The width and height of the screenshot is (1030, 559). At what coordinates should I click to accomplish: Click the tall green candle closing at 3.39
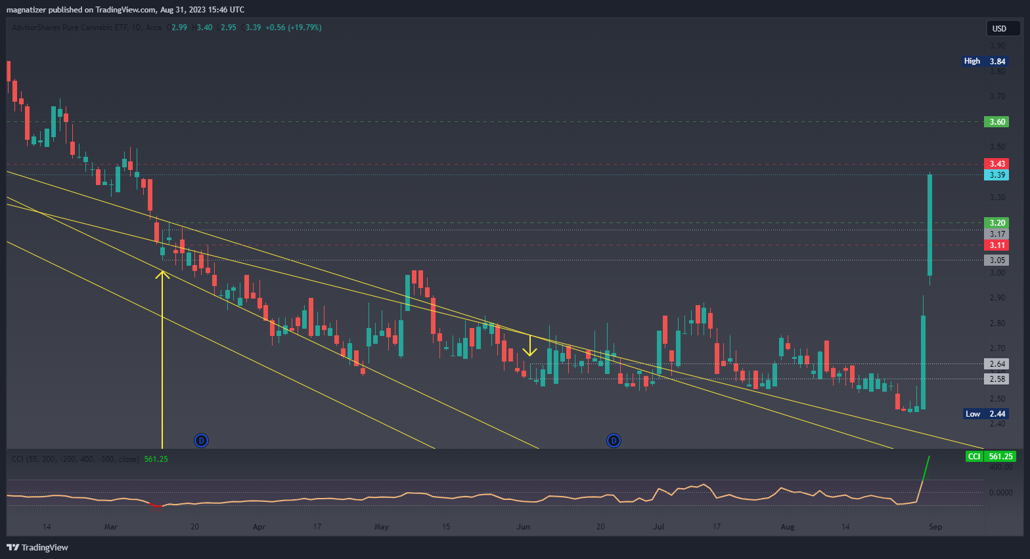[929, 224]
